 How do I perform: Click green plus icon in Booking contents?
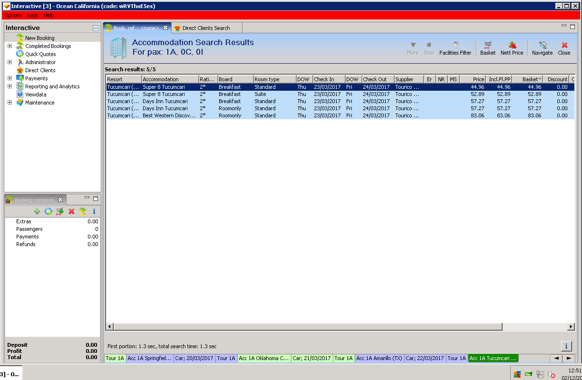click(x=37, y=211)
